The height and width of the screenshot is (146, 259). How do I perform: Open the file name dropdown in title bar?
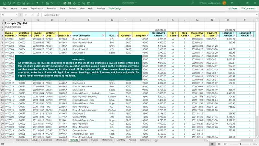click(x=136, y=3)
